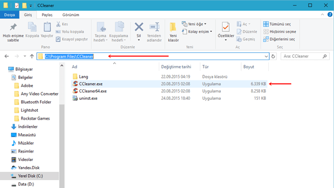Switch to the Paylaş ribbon tab
This screenshot has width=334, height=188.
[x=47, y=15]
